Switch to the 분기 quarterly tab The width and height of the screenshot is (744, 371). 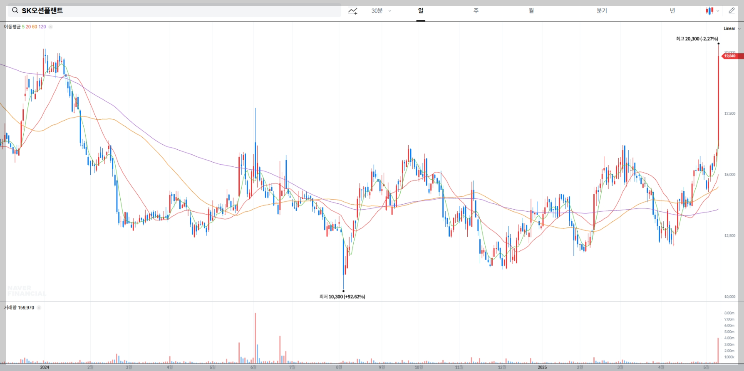coord(602,11)
